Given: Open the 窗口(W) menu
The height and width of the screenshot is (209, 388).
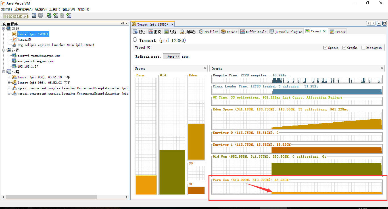Looking at the screenshot, I should point(69,9).
